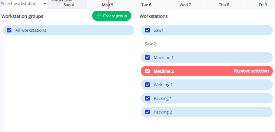Click the Thu 8 day header
Image resolution: width=275 pixels, height=132 pixels.
tap(224, 5)
